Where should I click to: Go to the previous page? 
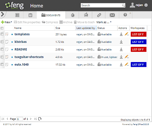click(x=7, y=119)
